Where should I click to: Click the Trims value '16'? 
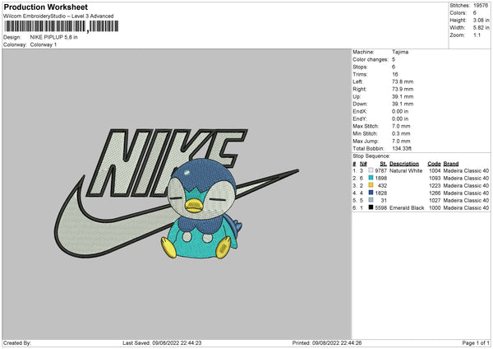(395, 74)
